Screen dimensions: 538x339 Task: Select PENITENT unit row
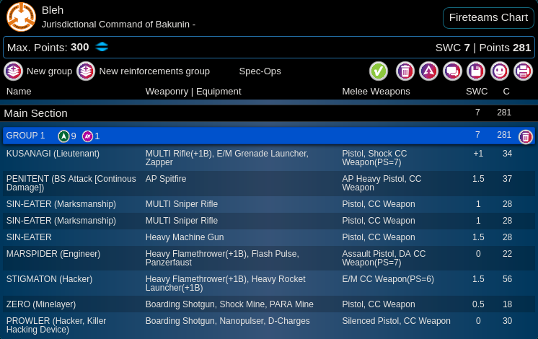[x=269, y=183]
